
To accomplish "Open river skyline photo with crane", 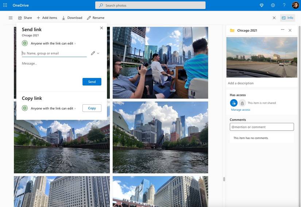I will click(x=160, y=137).
